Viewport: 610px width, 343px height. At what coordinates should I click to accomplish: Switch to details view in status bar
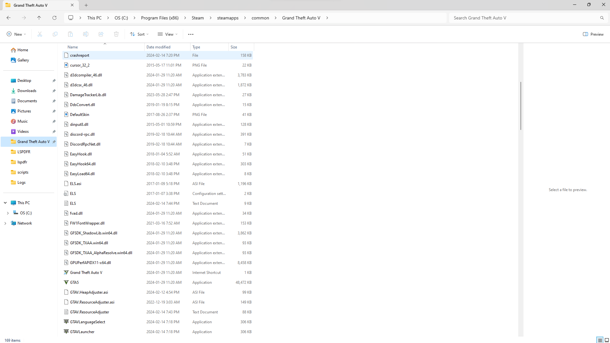pos(600,340)
